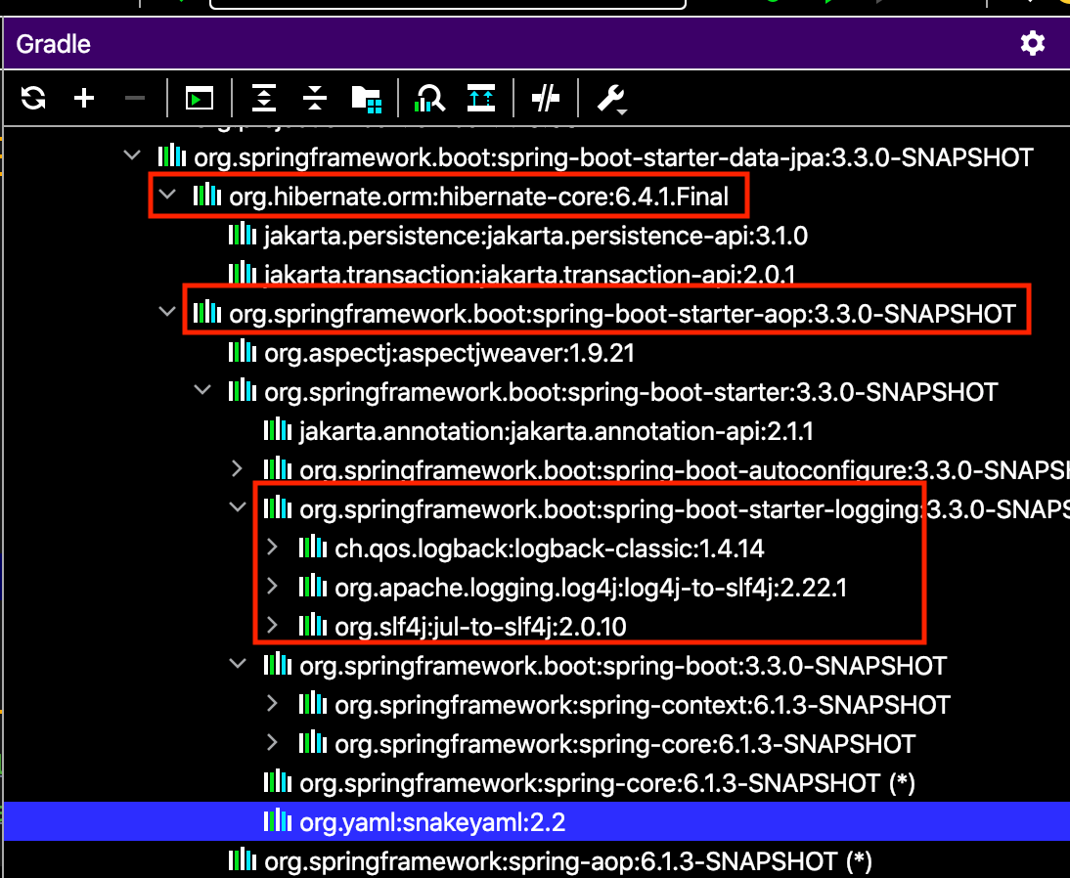Expand the logback-classic:1.4.14 node
Viewport: 1070px width, 878px height.
point(272,548)
